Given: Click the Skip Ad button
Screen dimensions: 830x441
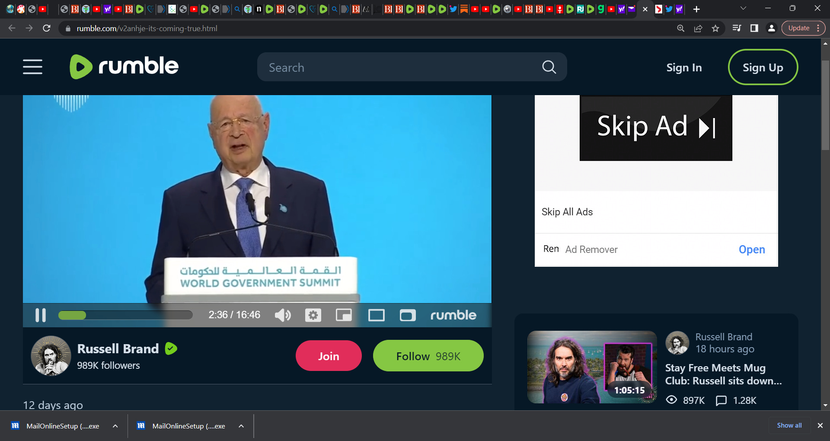Looking at the screenshot, I should tap(656, 128).
